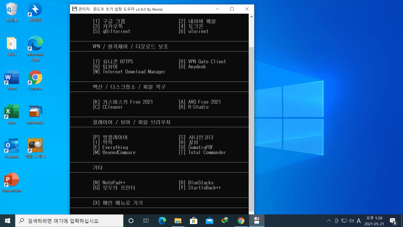Click the '[G] 모두의 프린터' entry
403x227 pixels.
(x=114, y=188)
